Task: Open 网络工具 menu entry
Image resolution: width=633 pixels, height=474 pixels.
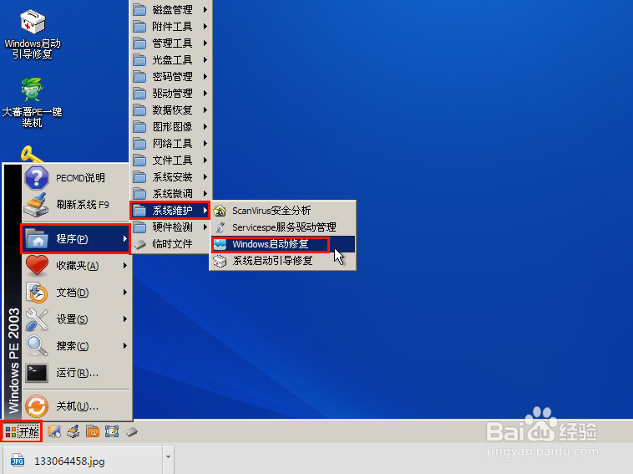Action: [171, 144]
